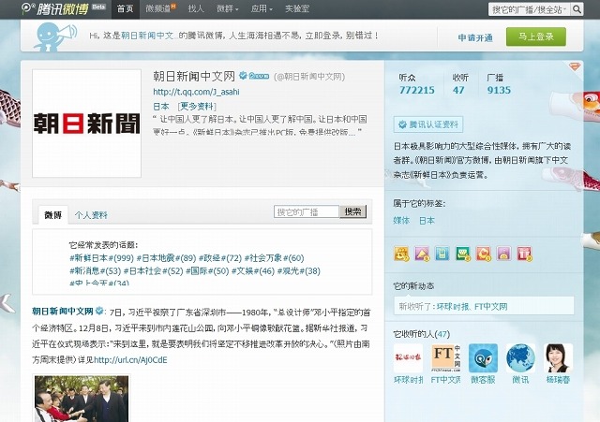Click the top search input field
Image resolution: width=600 pixels, height=422 pixels.
[x=530, y=9]
